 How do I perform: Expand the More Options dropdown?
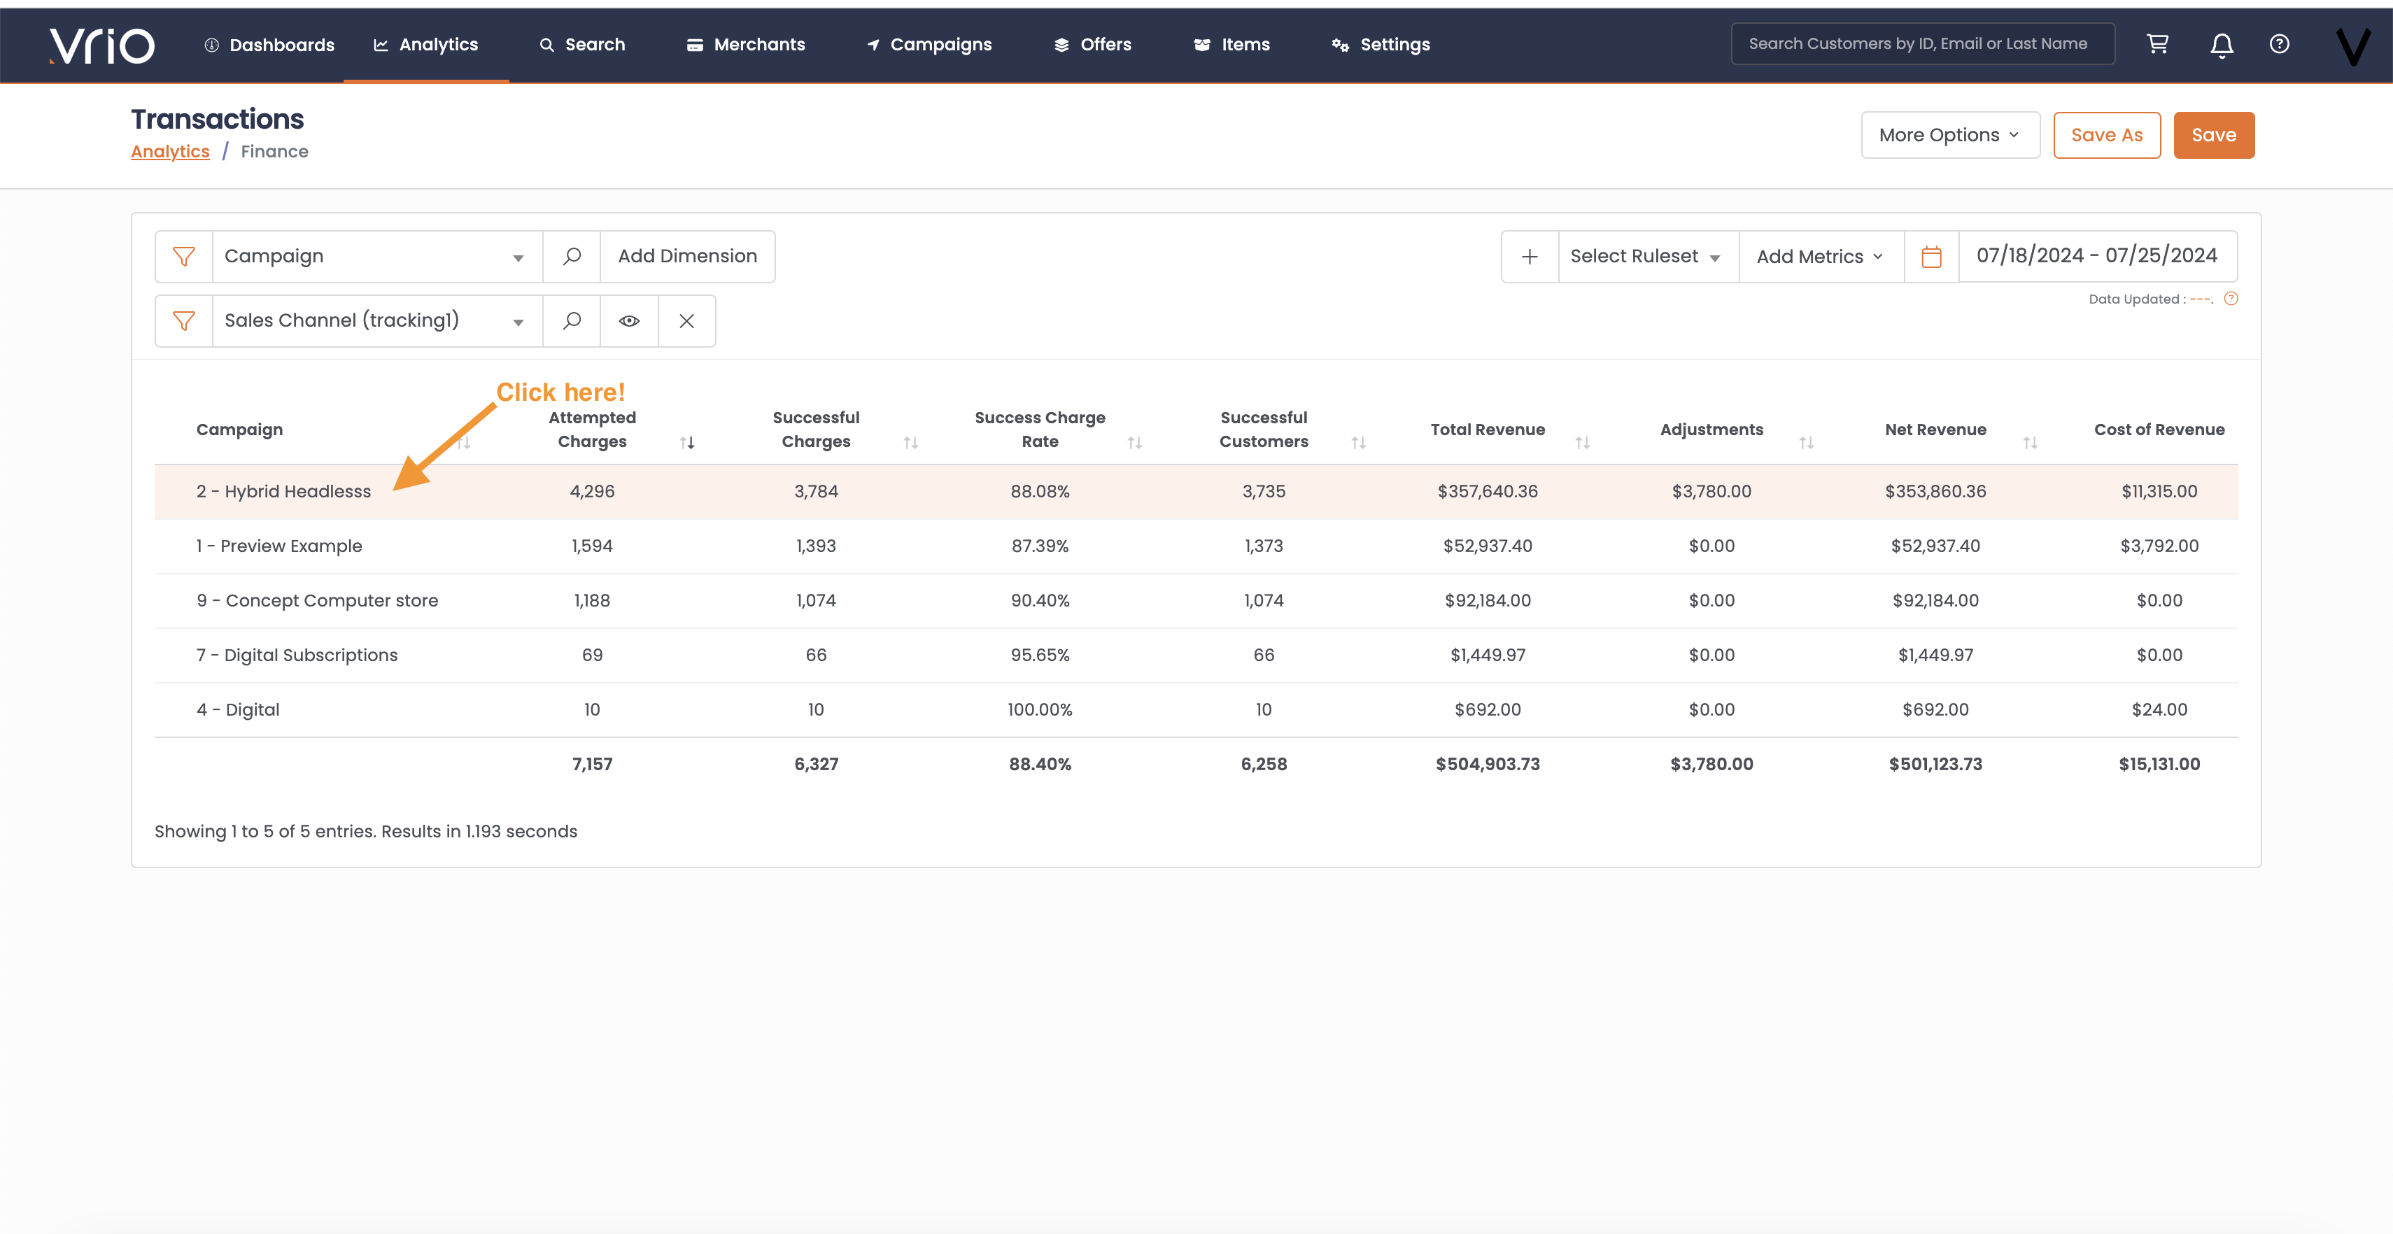click(x=1950, y=134)
